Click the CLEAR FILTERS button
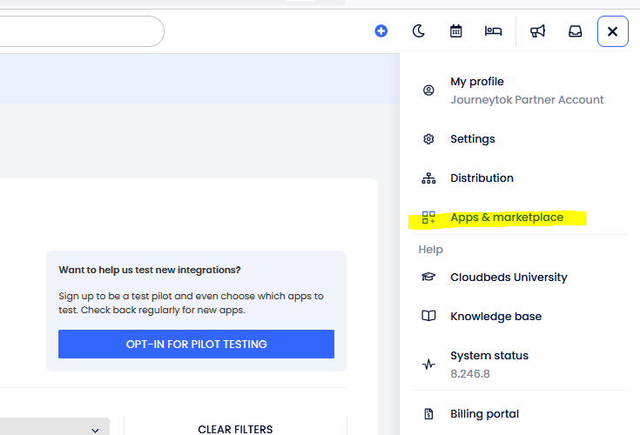 pyautogui.click(x=235, y=429)
